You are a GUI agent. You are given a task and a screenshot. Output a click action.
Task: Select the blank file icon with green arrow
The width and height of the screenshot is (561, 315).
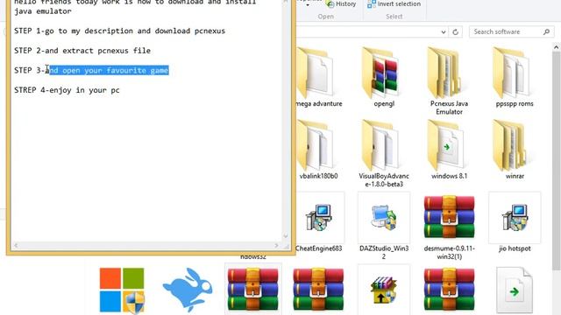515,290
